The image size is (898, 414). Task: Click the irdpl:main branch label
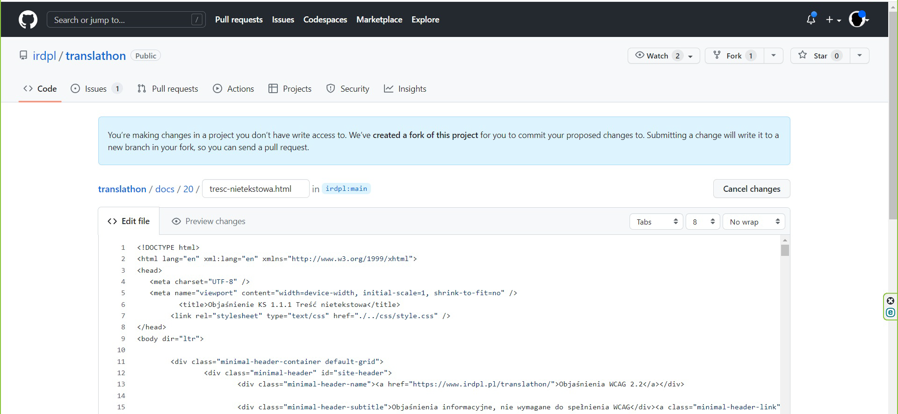(x=347, y=189)
